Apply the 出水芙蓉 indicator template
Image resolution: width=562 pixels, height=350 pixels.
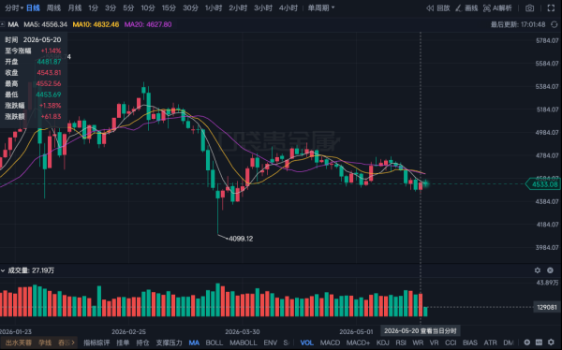(20, 343)
